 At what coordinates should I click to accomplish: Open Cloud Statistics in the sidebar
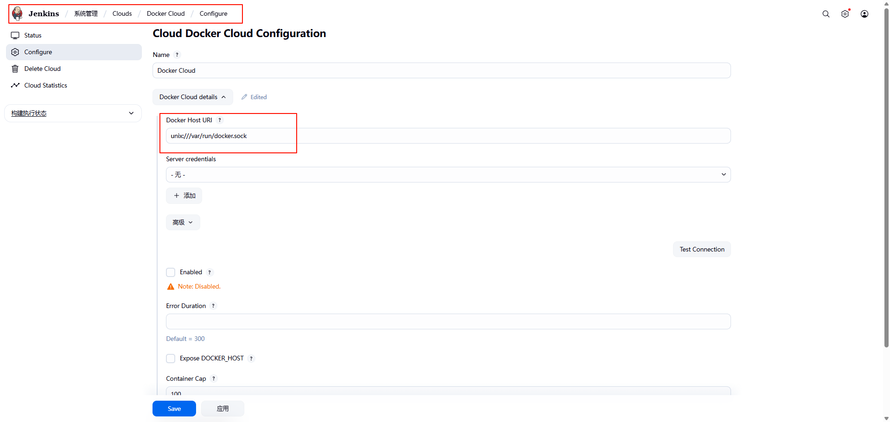tap(74, 85)
